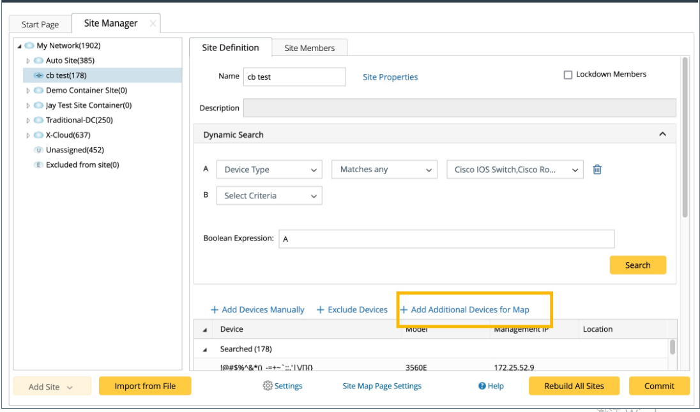Close the Site Manager tab with X

(x=152, y=24)
